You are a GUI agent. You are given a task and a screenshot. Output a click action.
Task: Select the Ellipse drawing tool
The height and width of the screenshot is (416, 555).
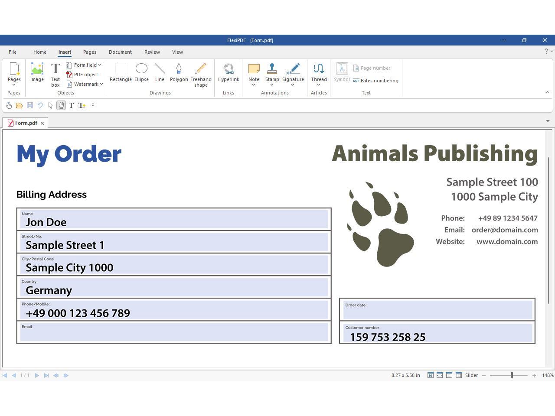click(141, 72)
